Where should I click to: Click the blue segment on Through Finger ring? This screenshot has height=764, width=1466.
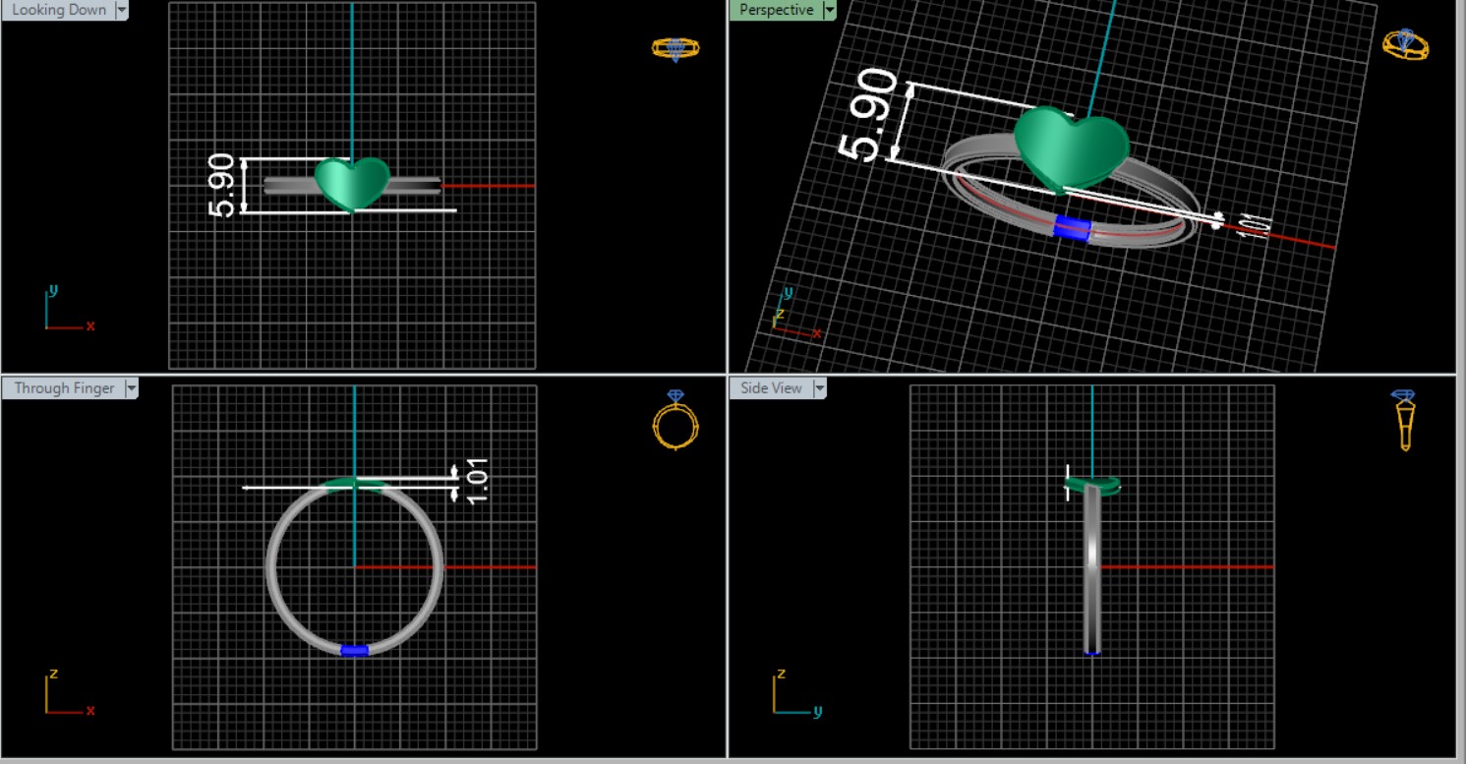[354, 650]
